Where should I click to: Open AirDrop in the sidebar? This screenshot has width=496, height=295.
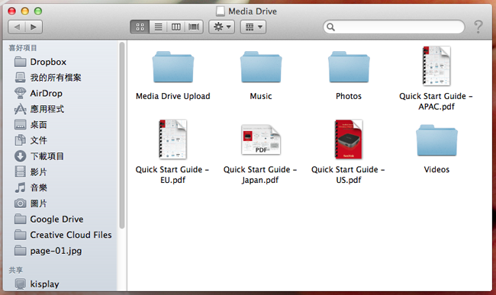[x=60, y=93]
